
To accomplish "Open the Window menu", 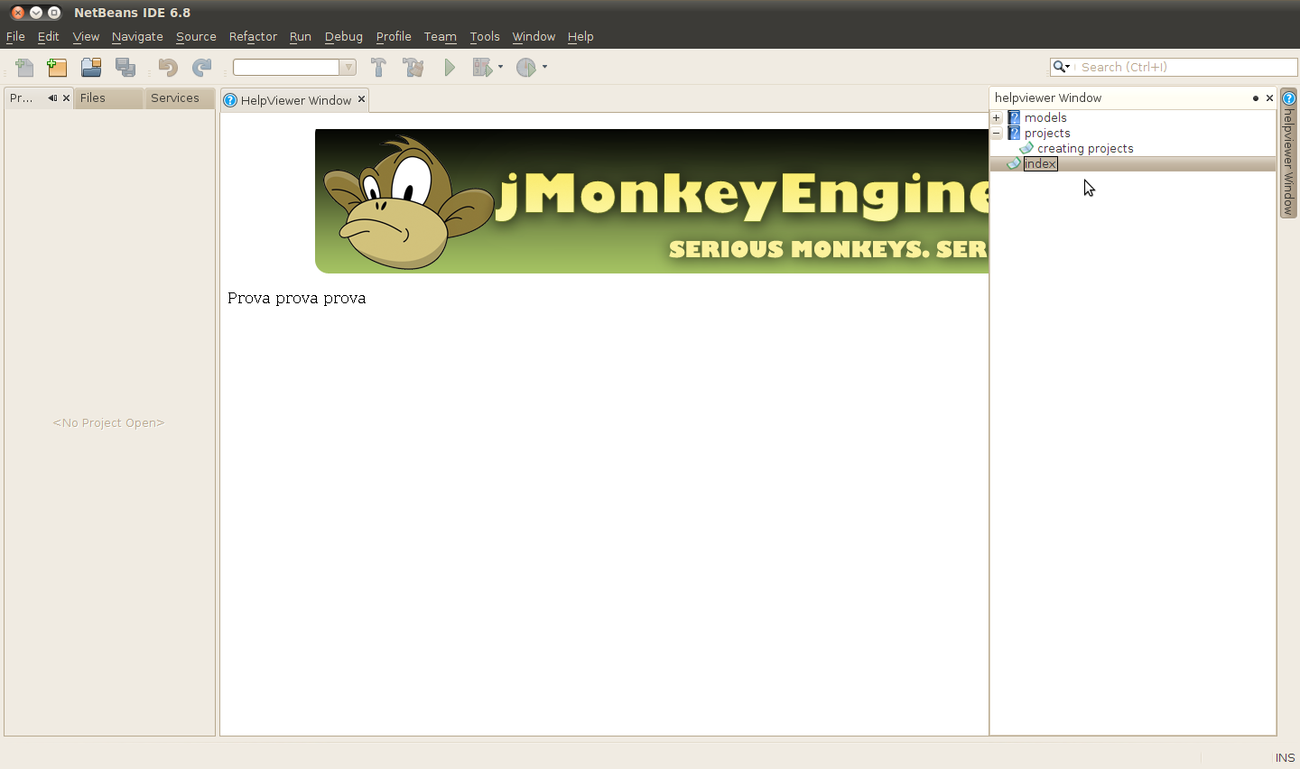I will click(534, 36).
